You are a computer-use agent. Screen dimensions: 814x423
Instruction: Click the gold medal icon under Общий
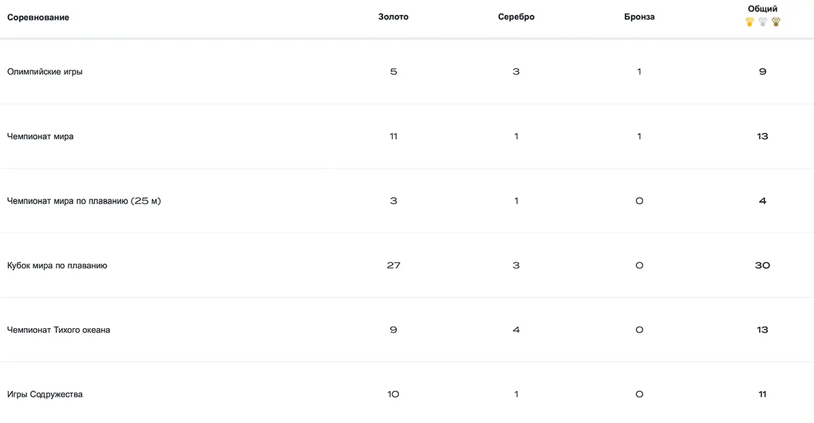click(750, 22)
